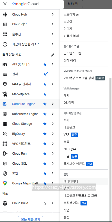Click the Cloud Hub sliders icon
Screen dimensions: 112x222
(5, 15)
